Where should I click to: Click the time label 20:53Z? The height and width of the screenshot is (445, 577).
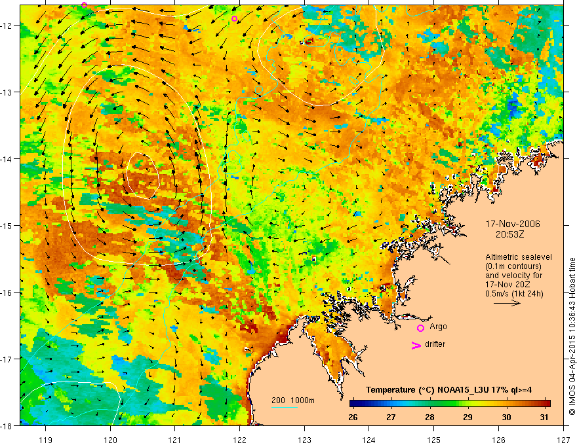coord(509,234)
